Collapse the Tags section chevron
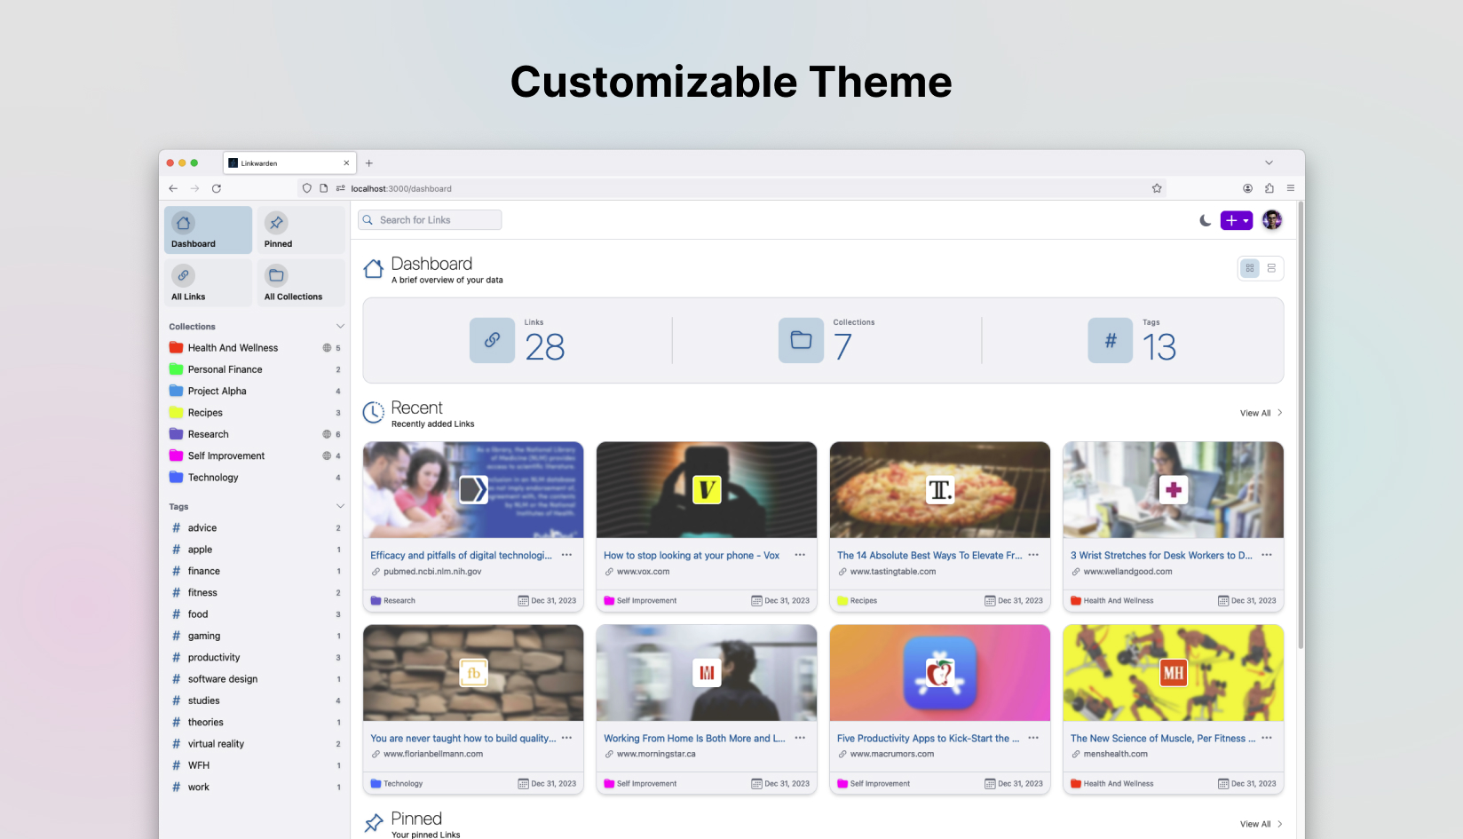 pyautogui.click(x=340, y=506)
